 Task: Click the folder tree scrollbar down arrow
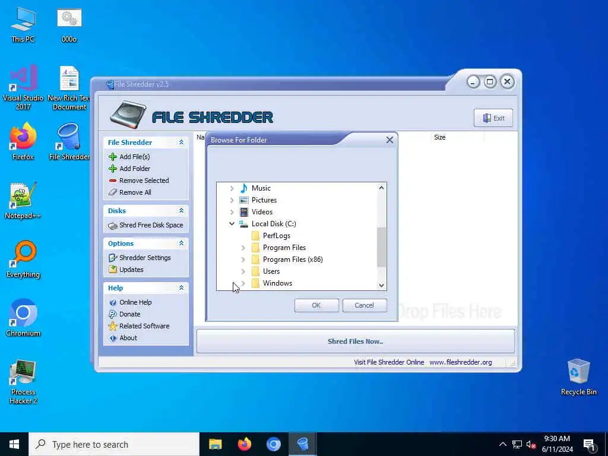tap(382, 286)
